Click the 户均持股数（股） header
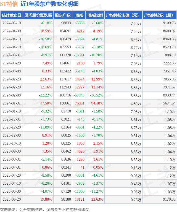This screenshot has width=177, height=212. pyautogui.click(x=160, y=15)
